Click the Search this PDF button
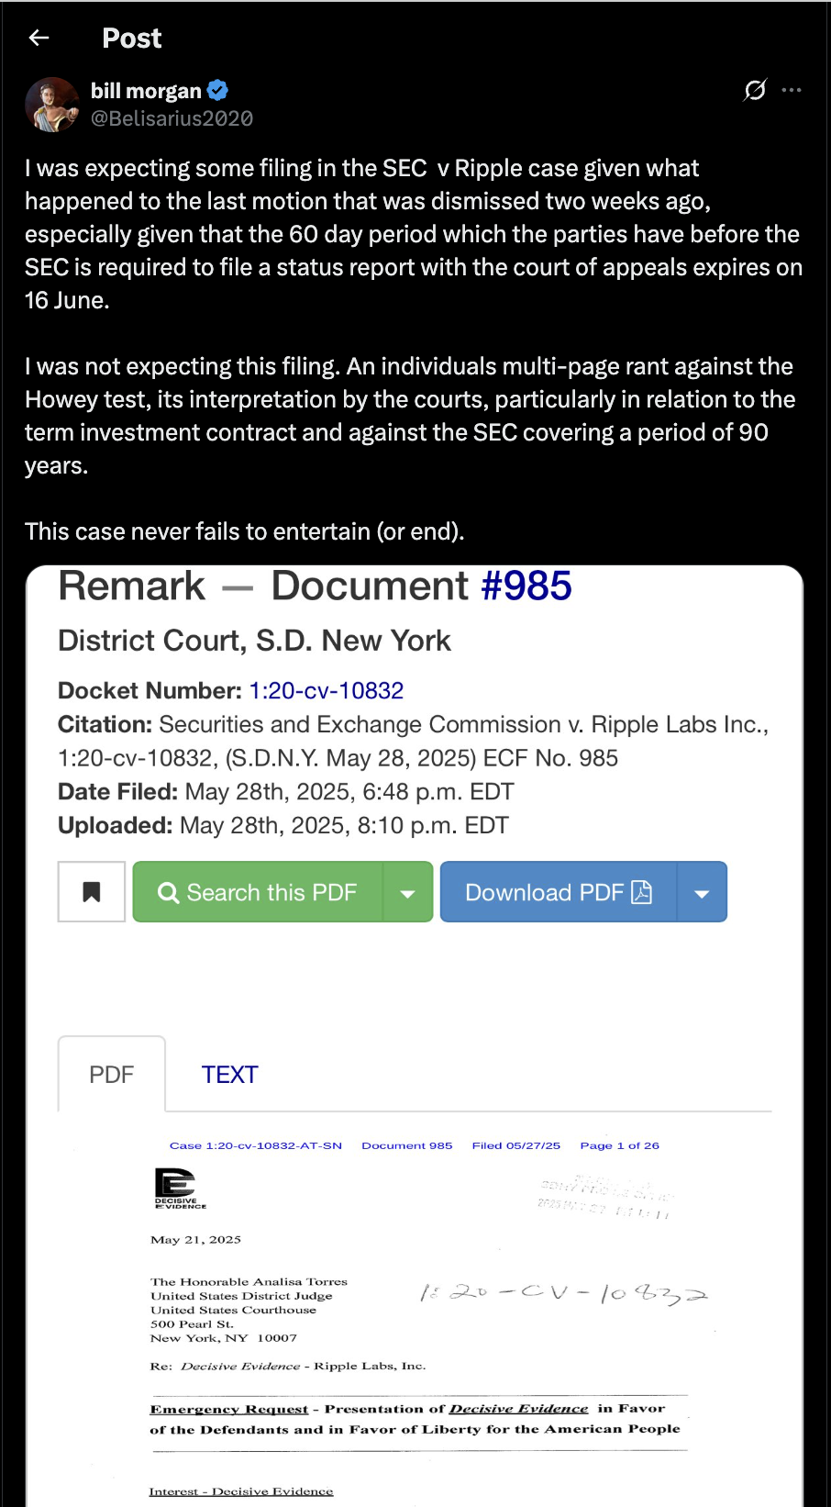 click(258, 891)
